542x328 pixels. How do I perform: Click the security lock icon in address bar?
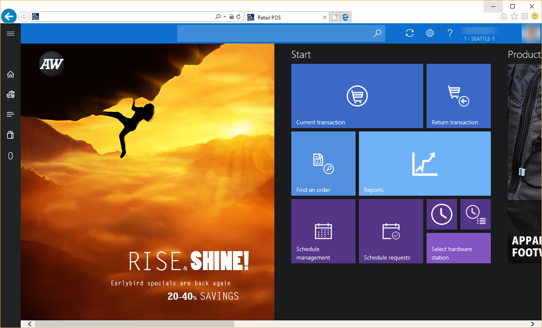coord(231,17)
